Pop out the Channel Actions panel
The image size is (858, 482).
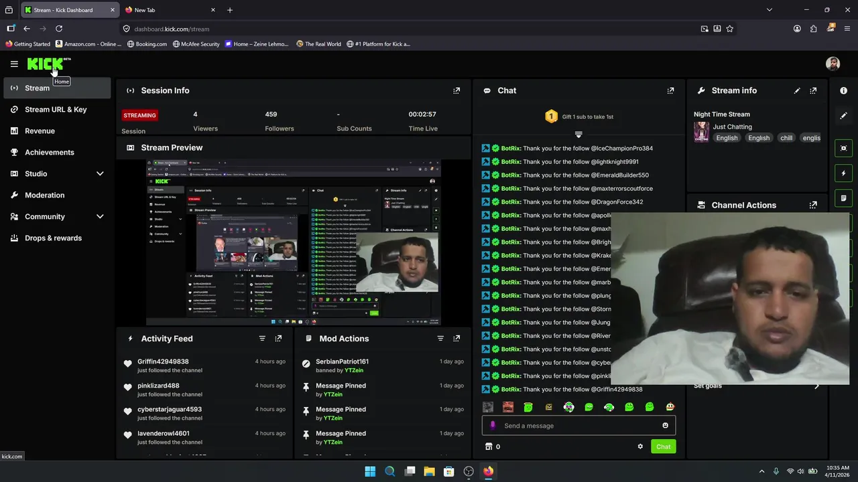(x=813, y=205)
